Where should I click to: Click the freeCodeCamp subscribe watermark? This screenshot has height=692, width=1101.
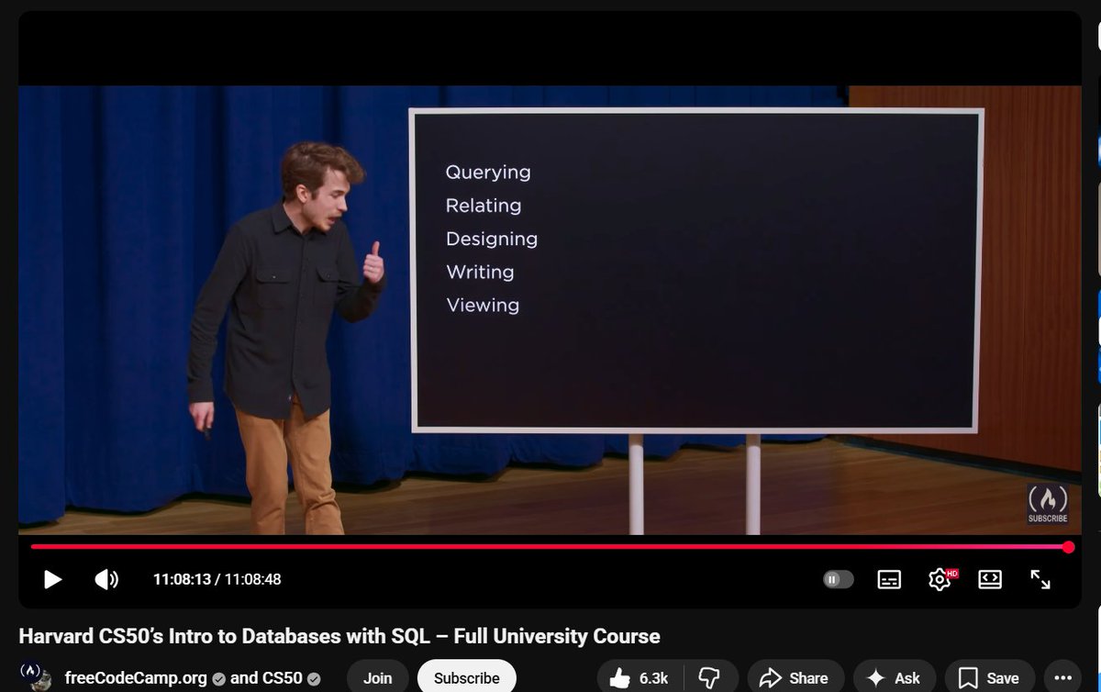click(x=1048, y=504)
